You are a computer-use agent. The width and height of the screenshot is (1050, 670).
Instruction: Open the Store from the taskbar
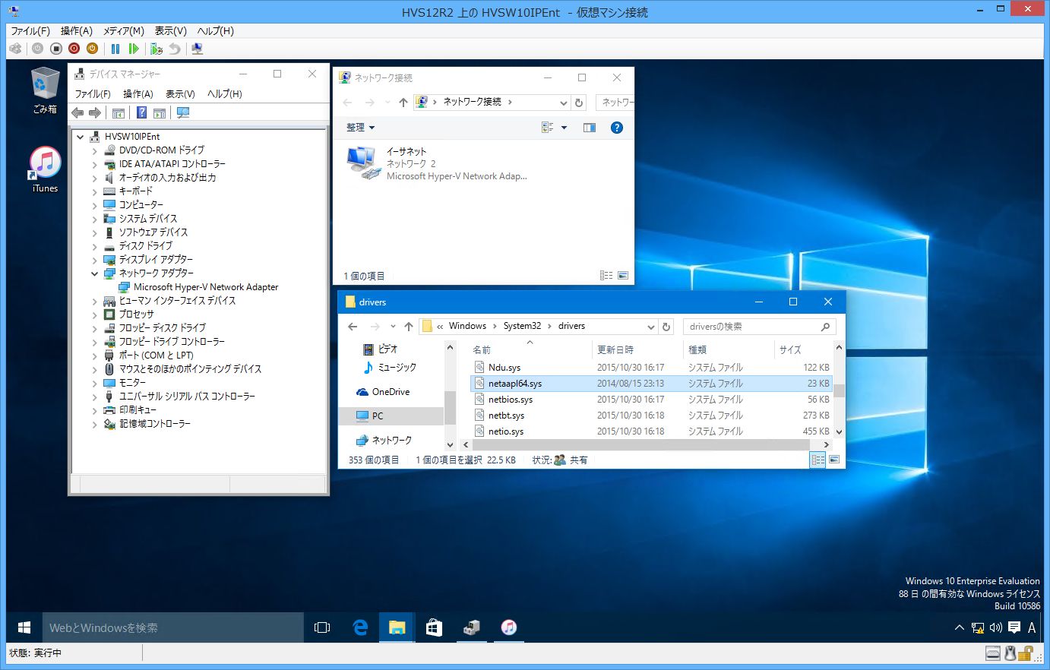[434, 627]
